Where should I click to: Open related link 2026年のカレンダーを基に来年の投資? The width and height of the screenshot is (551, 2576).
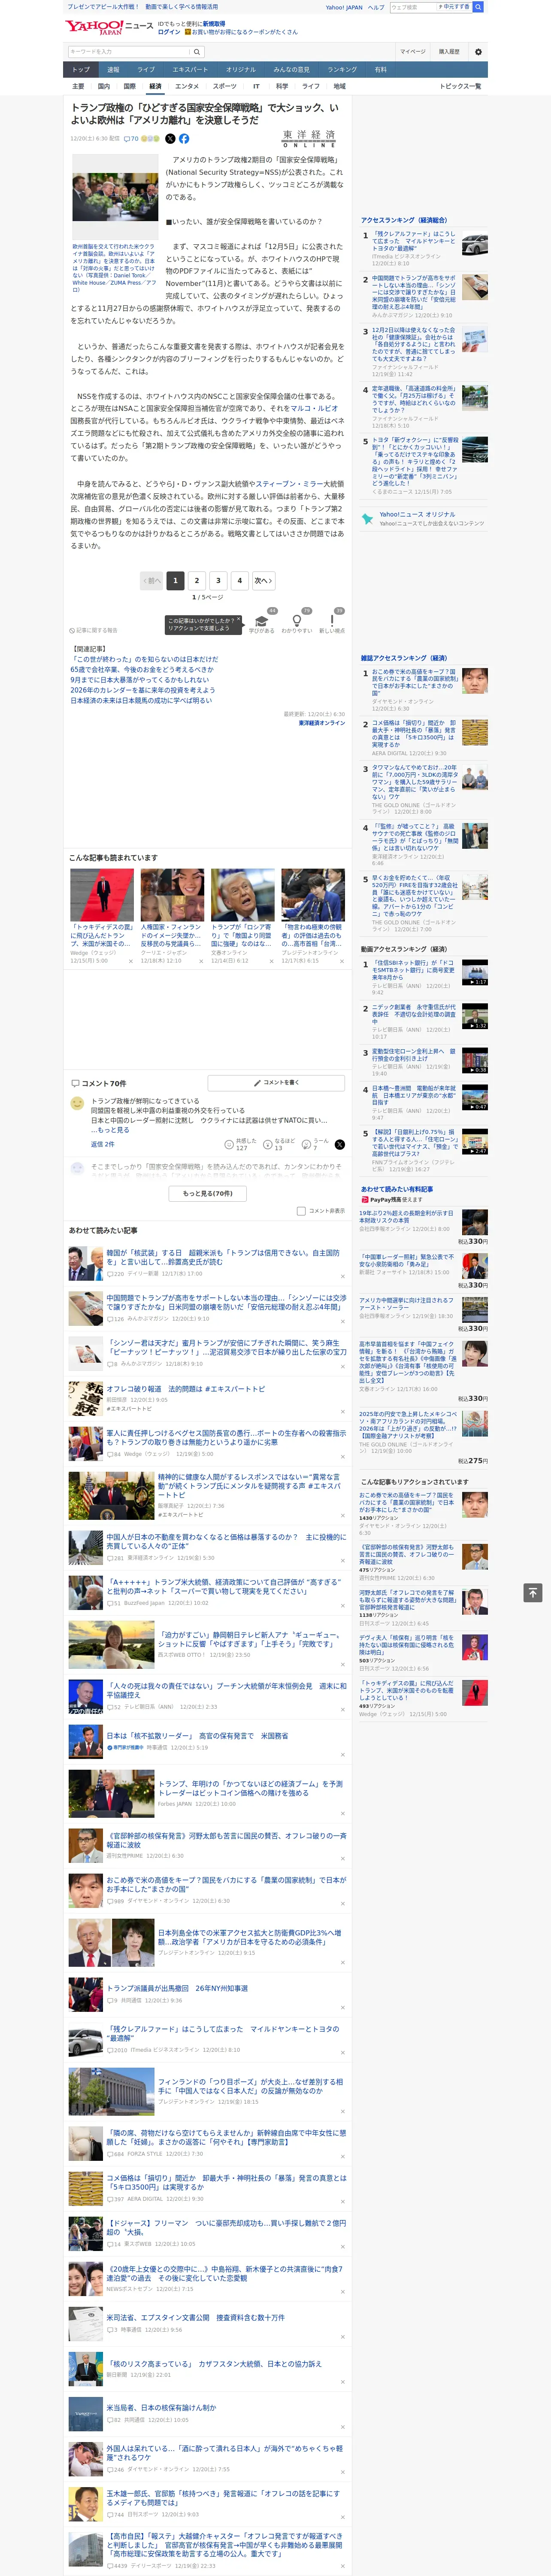pos(143,690)
